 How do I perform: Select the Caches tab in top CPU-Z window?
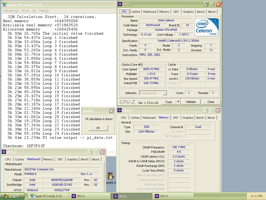coord(136,12)
